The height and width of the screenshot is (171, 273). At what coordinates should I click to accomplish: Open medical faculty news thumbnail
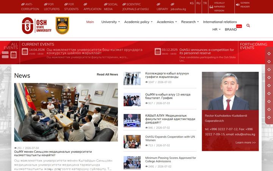132,120
